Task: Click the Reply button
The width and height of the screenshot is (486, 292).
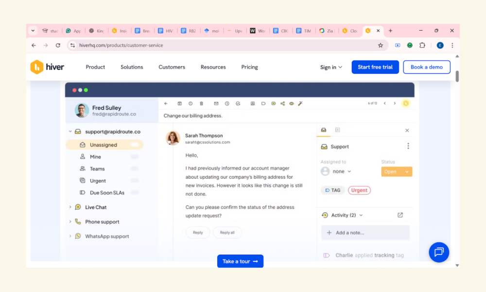Action: point(198,233)
